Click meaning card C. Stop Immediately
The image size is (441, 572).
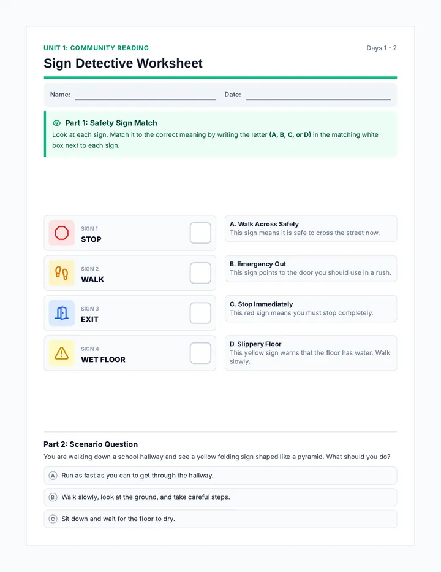tap(311, 309)
